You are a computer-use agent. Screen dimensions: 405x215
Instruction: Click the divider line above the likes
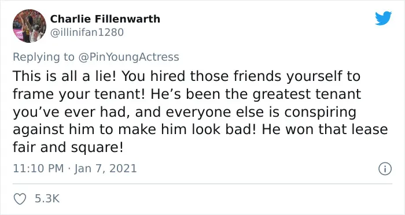[203, 184]
